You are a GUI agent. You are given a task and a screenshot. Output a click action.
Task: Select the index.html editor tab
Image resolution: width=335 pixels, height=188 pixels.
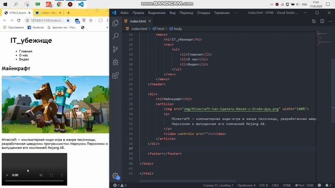point(138,21)
